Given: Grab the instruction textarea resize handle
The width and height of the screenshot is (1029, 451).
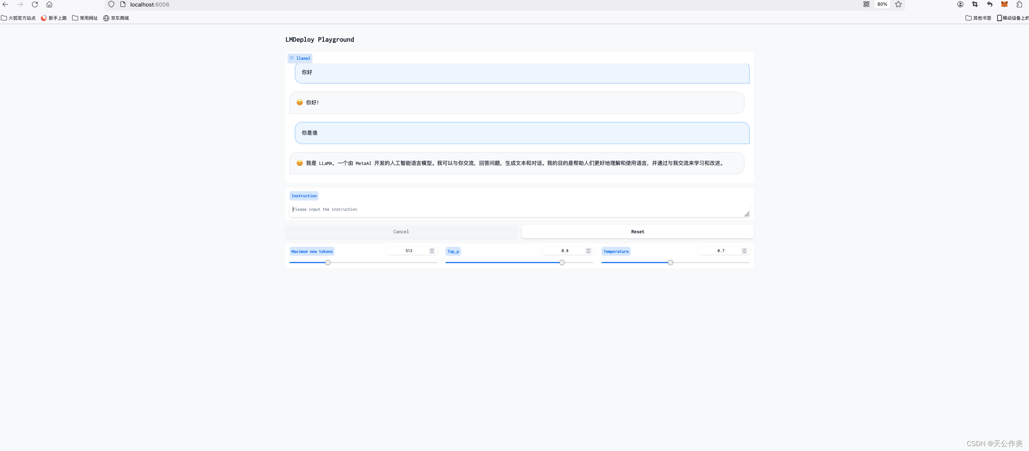Looking at the screenshot, I should 746,214.
